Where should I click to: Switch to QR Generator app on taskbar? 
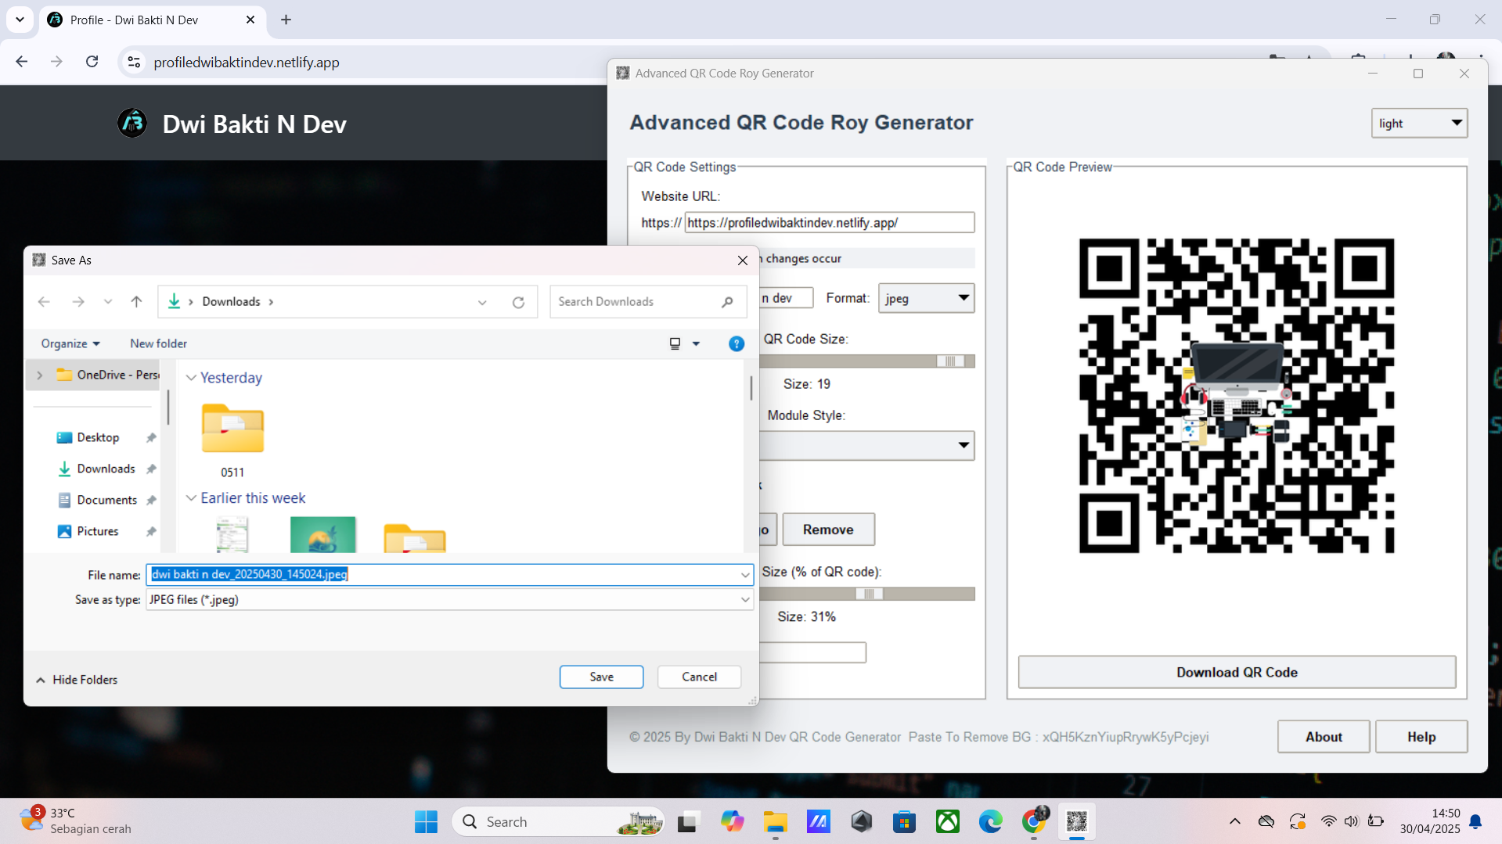click(x=1077, y=822)
